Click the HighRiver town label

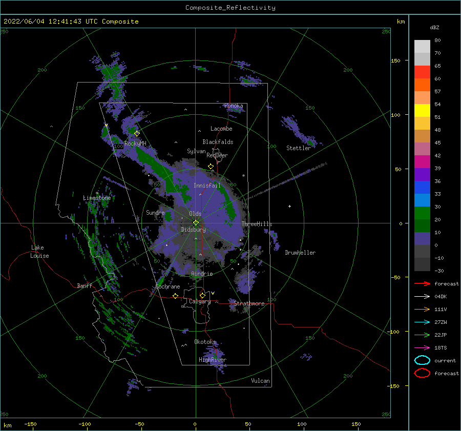213,360
